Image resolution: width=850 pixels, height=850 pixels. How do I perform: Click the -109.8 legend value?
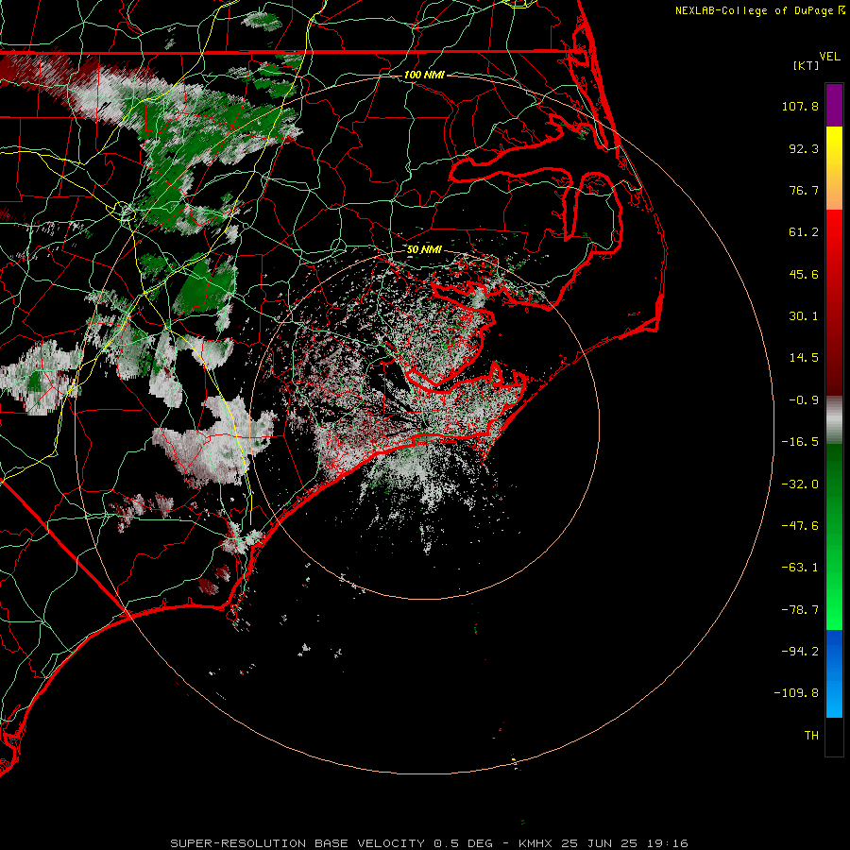(x=796, y=693)
